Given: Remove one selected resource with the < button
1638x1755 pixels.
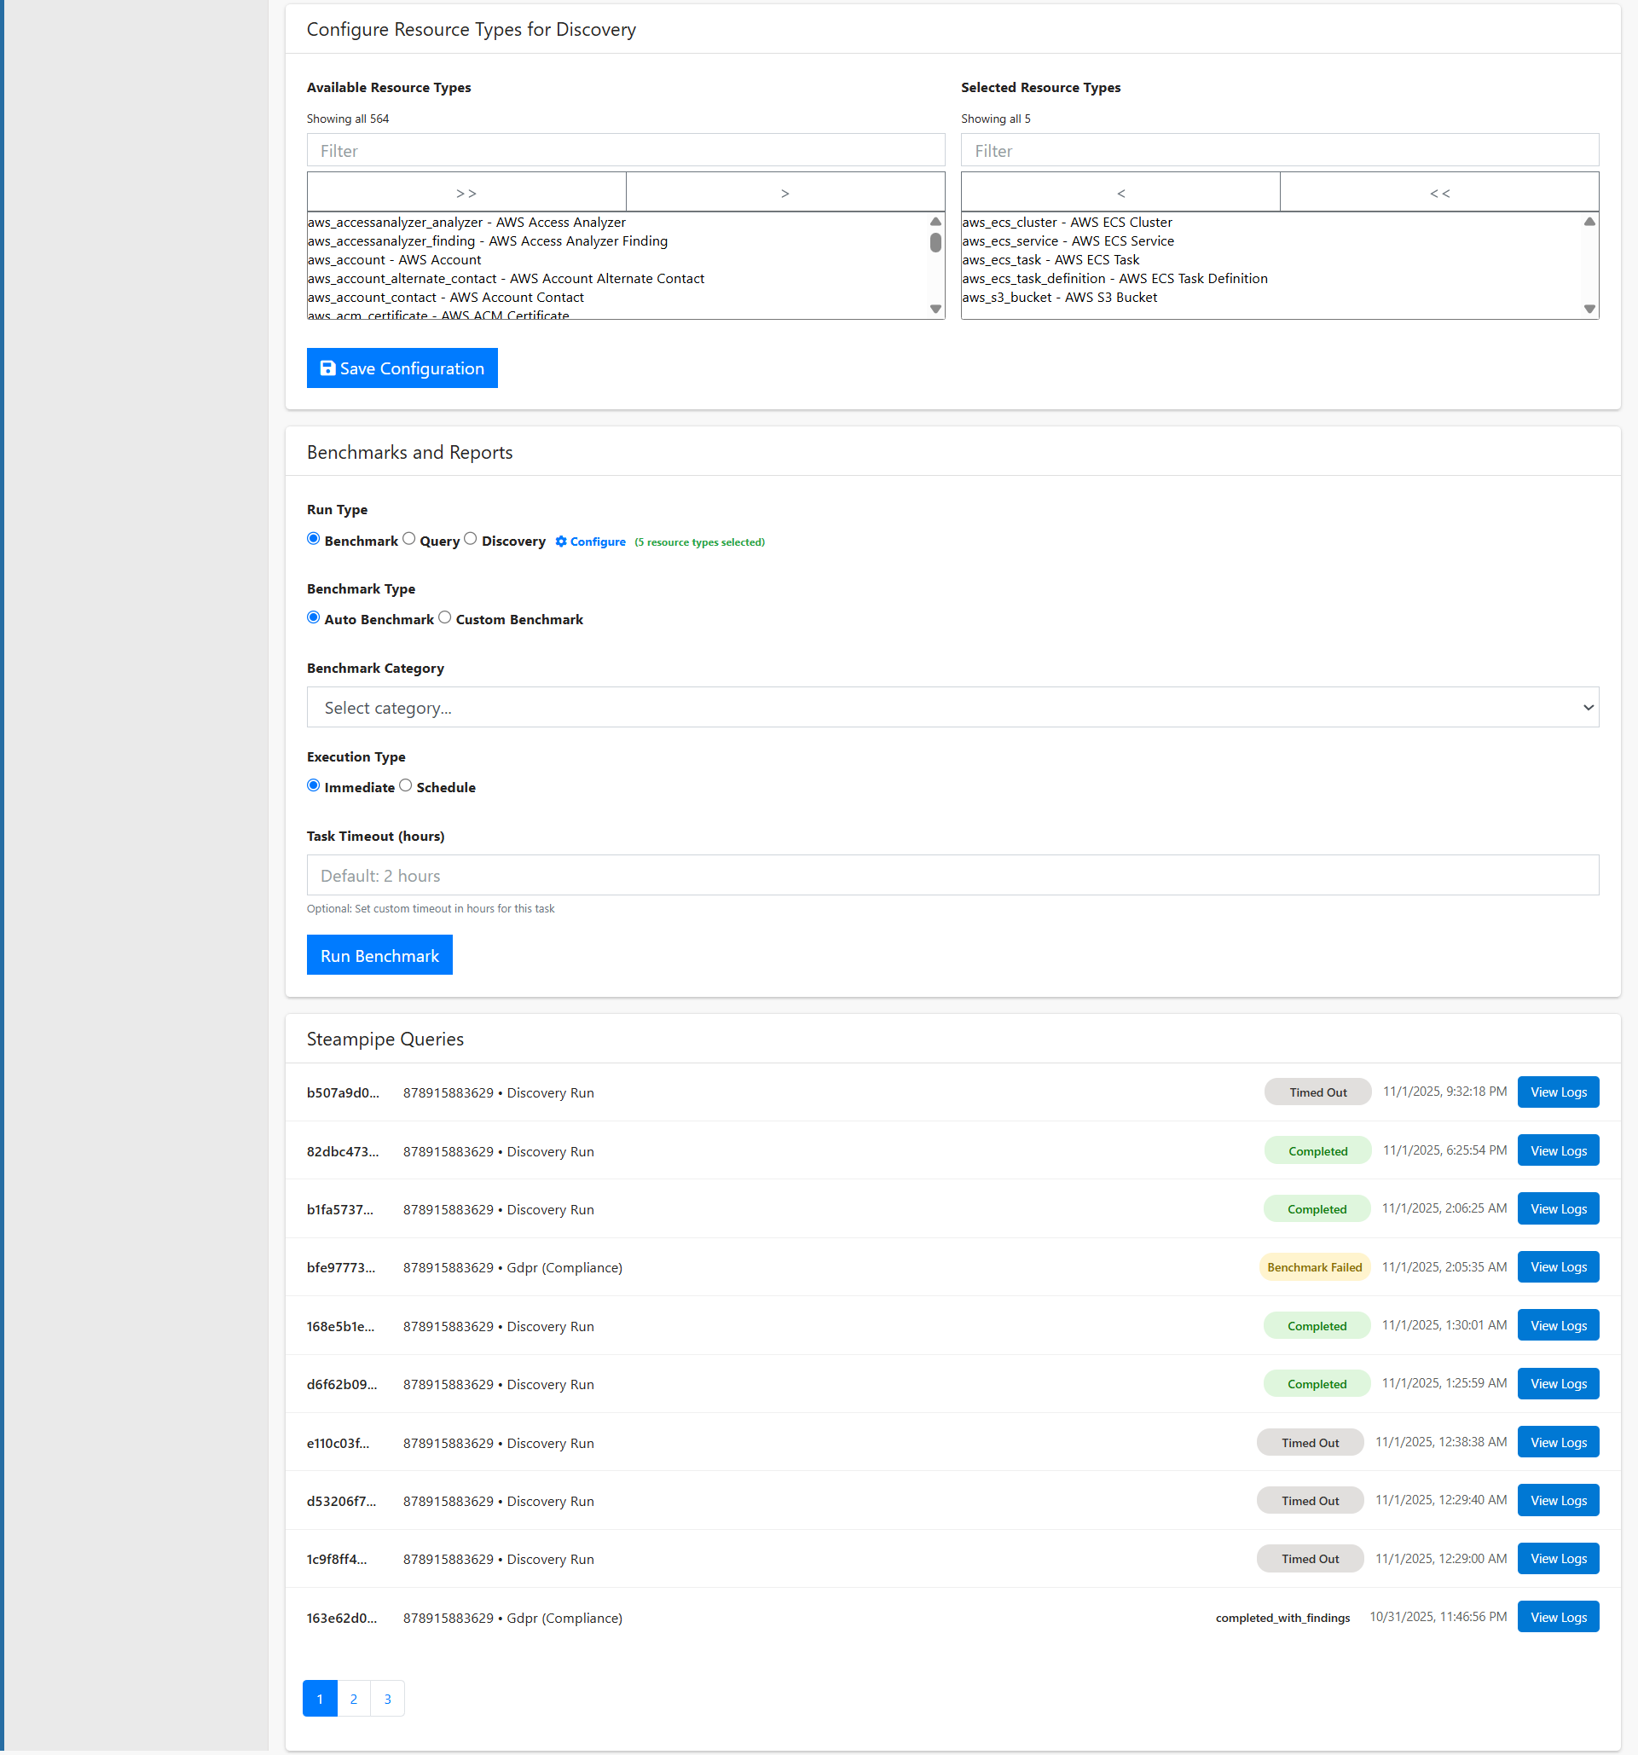Looking at the screenshot, I should [x=1119, y=192].
